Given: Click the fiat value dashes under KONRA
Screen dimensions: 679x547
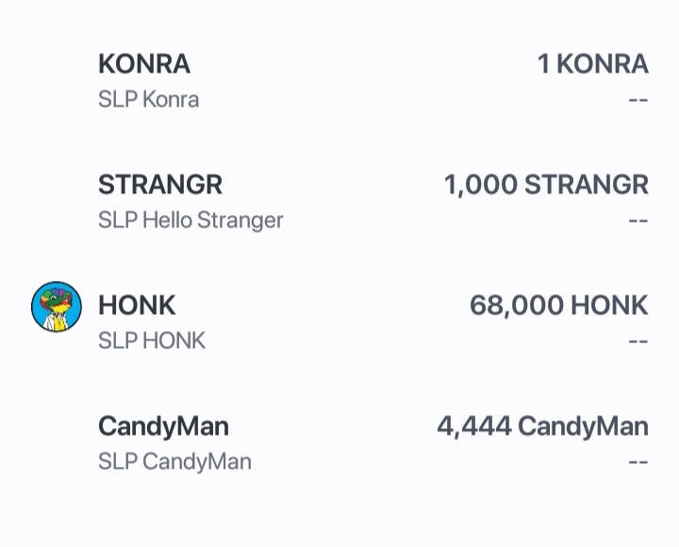Looking at the screenshot, I should [638, 100].
